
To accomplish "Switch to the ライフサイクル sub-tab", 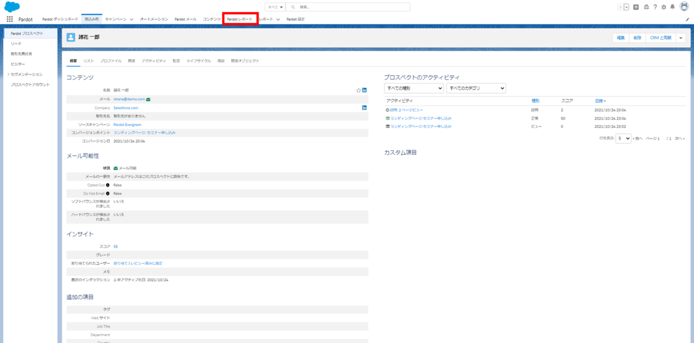I will pyautogui.click(x=198, y=61).
